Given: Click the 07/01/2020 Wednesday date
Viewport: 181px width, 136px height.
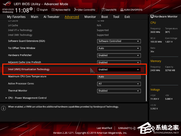Looking at the screenshot, I should click(x=8, y=11).
